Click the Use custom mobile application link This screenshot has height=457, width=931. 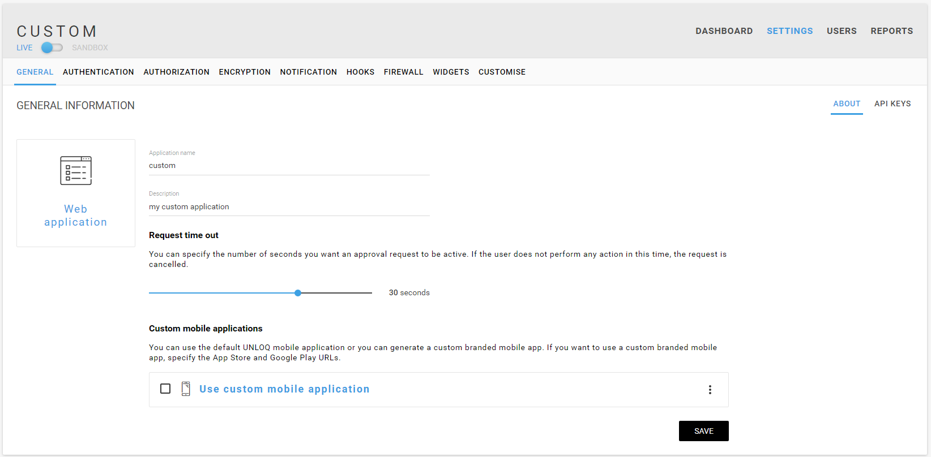(x=284, y=389)
